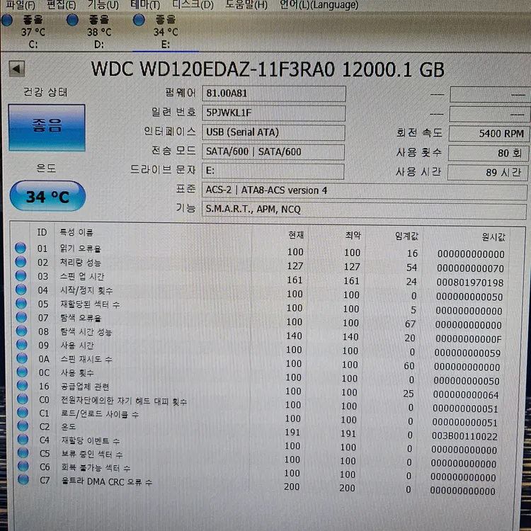Click status icon for attribute 08 탐색 시간 성능
The height and width of the screenshot is (531, 531).
(22, 331)
